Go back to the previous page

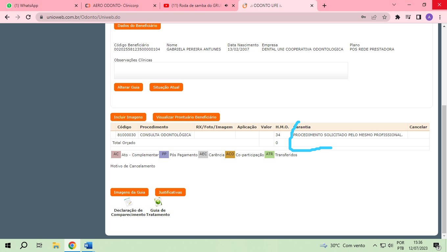7,17
